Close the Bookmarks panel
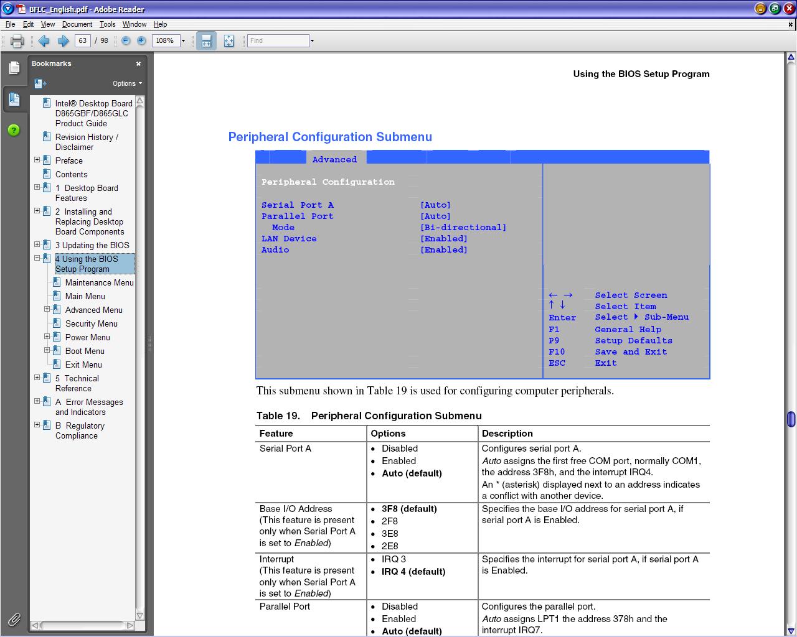Image resolution: width=797 pixels, height=637 pixels. [138, 63]
